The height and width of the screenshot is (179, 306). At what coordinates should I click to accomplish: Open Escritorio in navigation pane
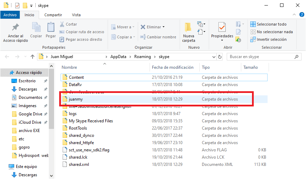pyautogui.click(x=27, y=81)
